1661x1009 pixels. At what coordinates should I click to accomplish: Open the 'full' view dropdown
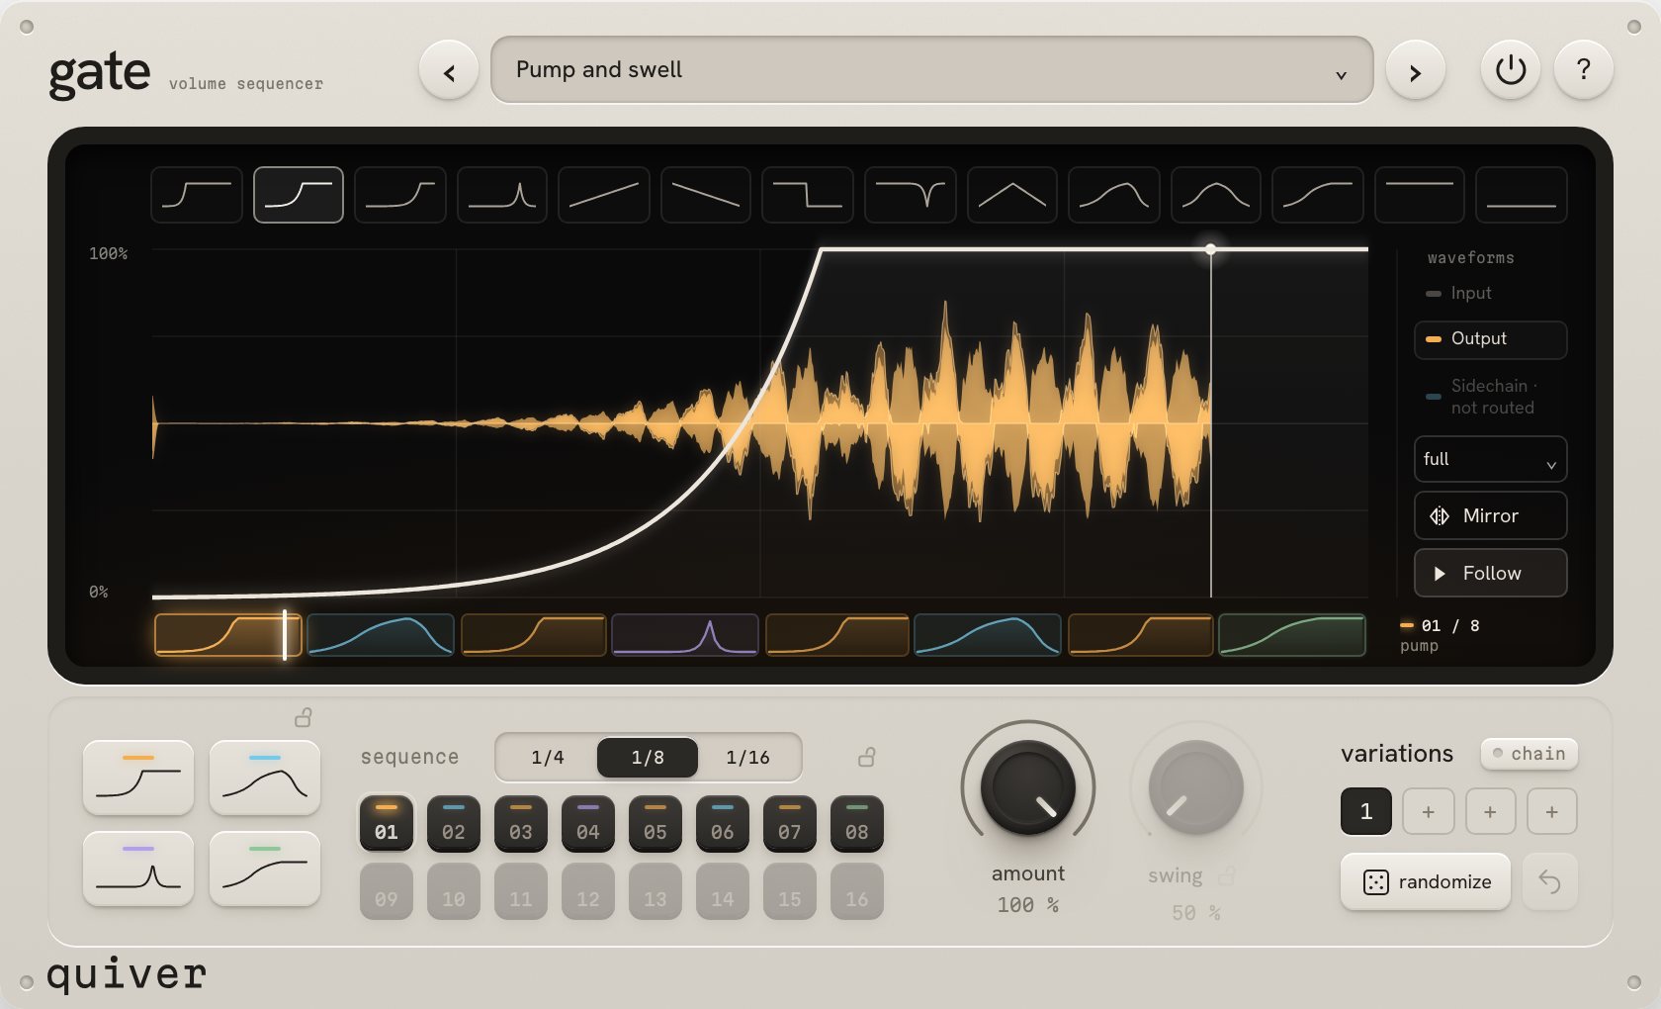coord(1490,459)
